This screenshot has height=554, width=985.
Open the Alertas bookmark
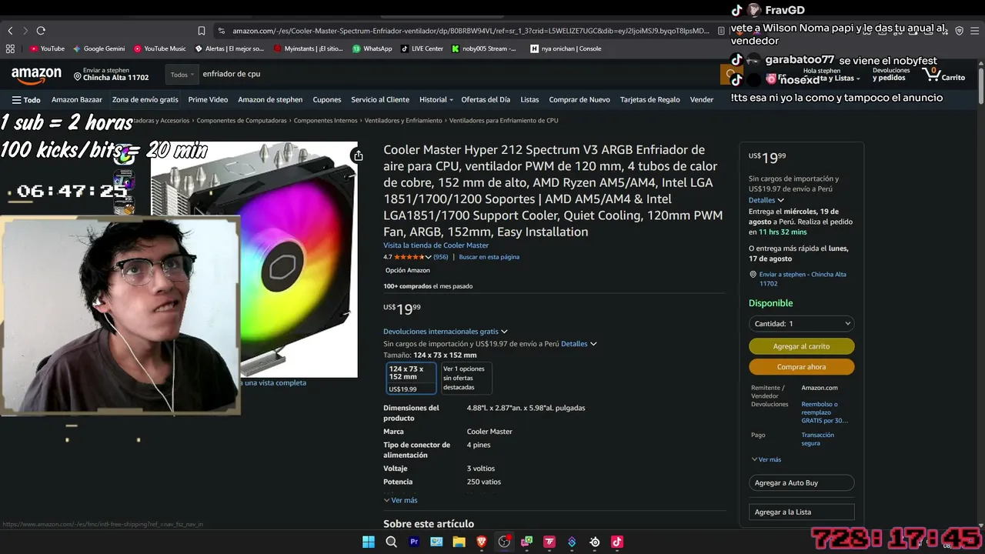click(229, 48)
